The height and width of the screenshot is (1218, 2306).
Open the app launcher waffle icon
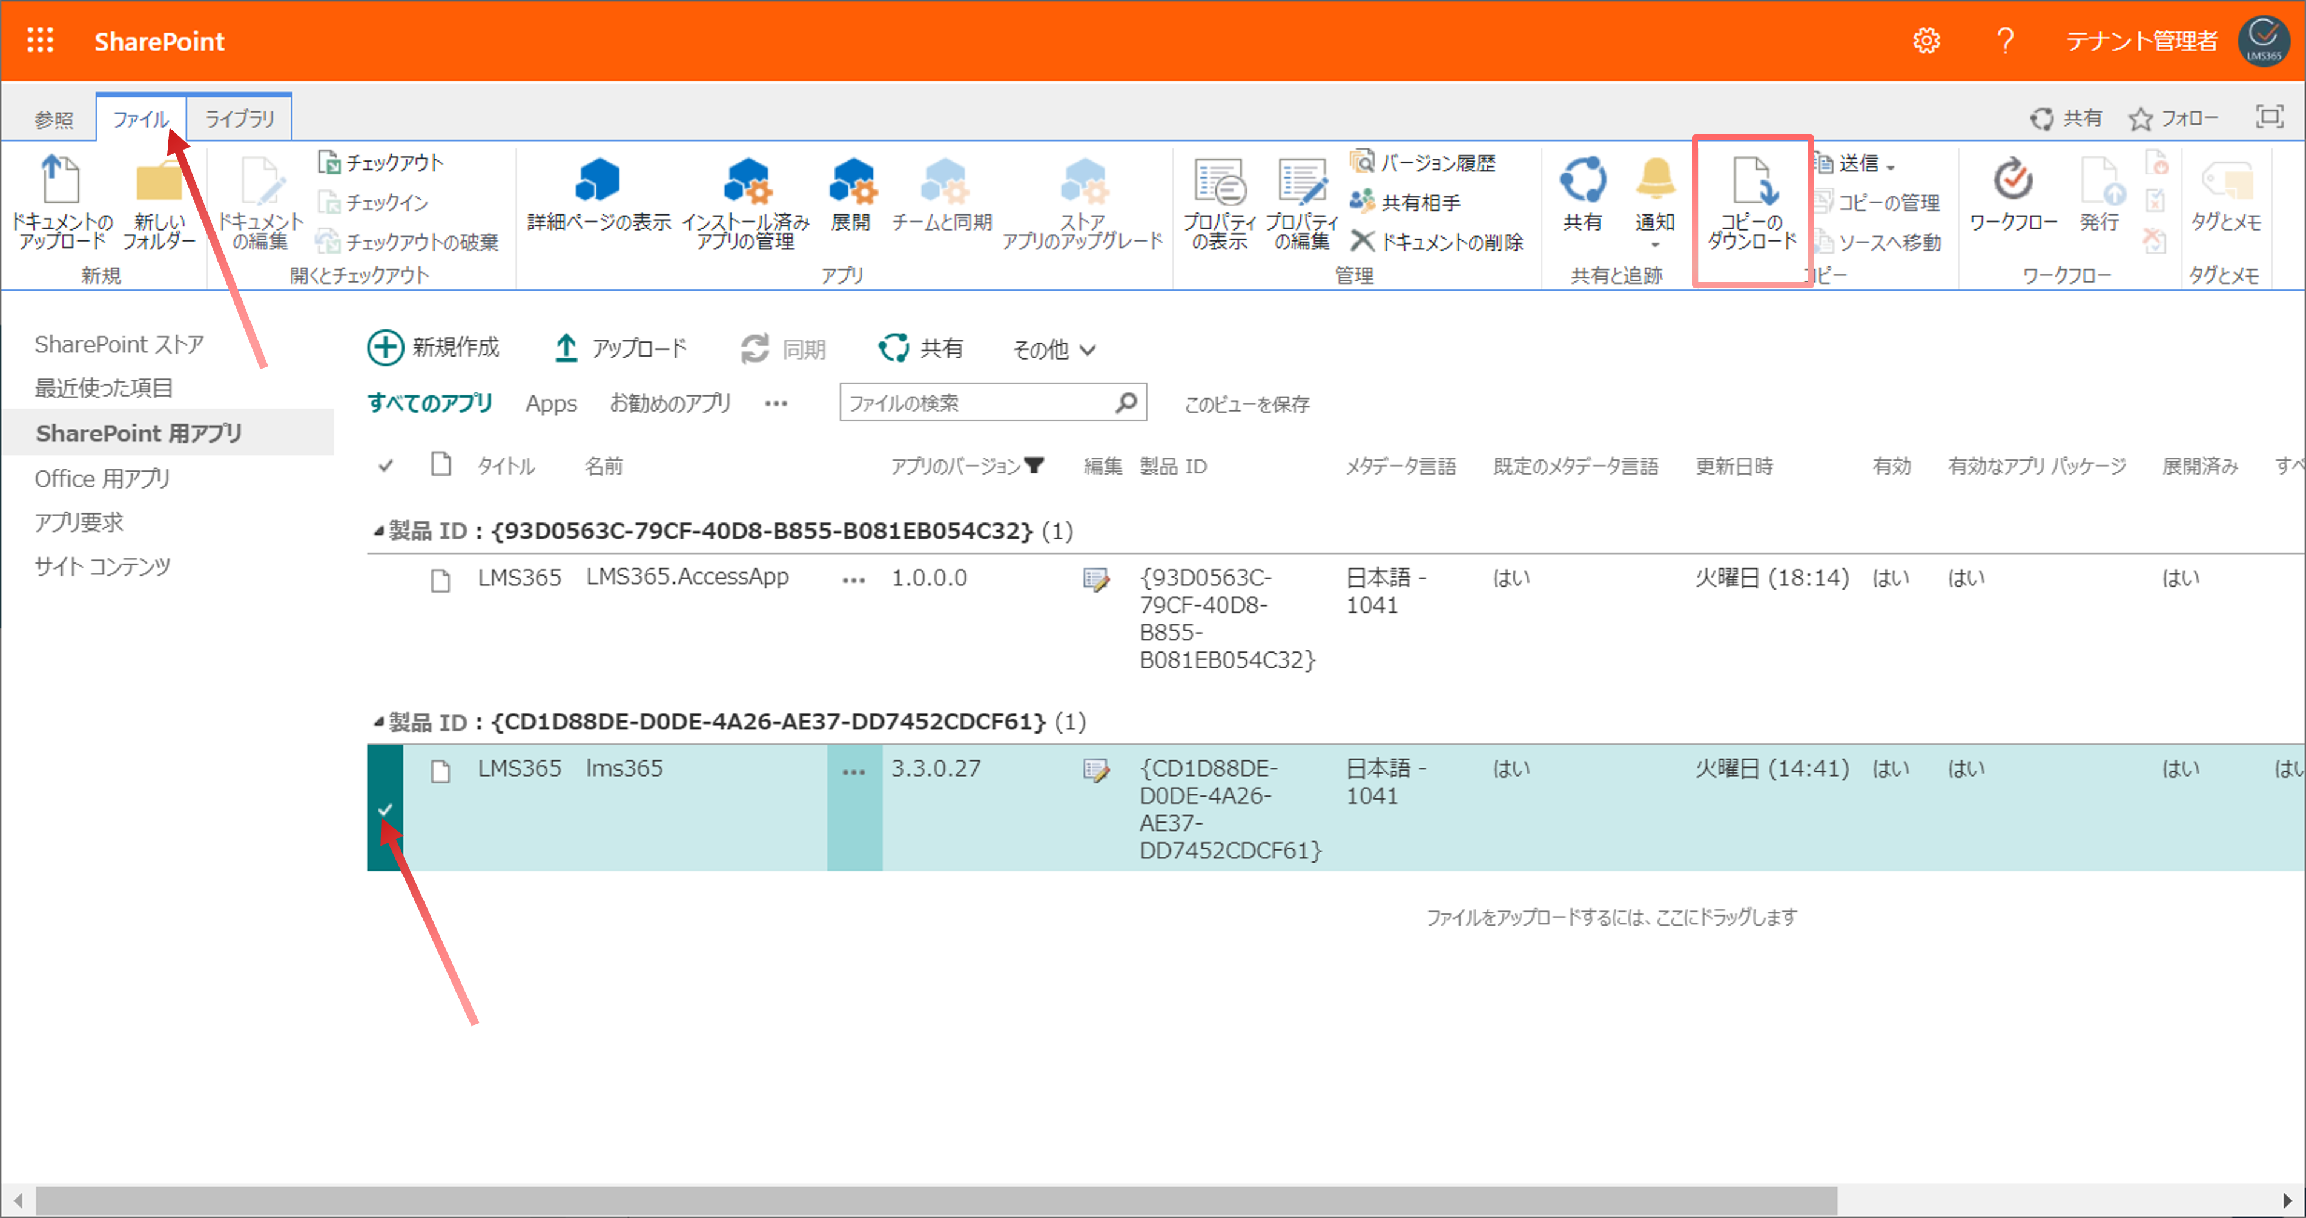coord(41,41)
